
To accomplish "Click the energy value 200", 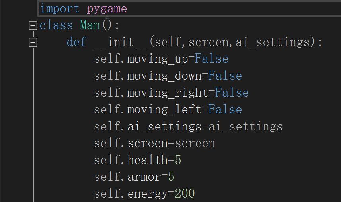I will pyautogui.click(x=185, y=193).
